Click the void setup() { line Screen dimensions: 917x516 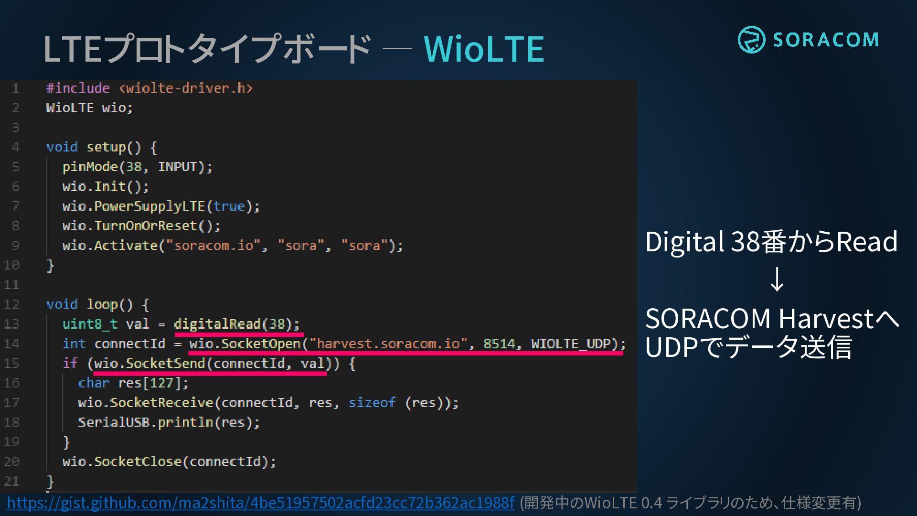coord(101,147)
